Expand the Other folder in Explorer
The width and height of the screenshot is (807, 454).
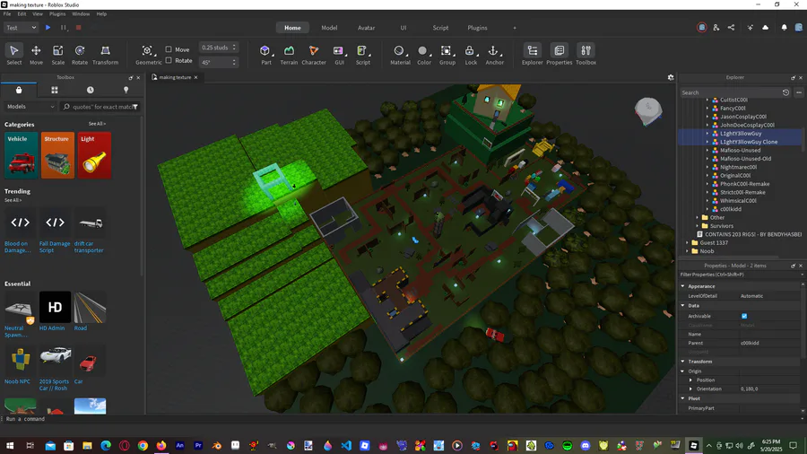[x=698, y=218]
